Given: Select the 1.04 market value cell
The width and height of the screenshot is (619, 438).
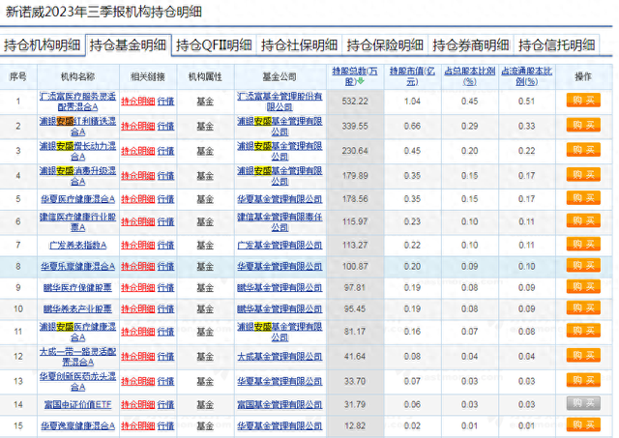Looking at the screenshot, I should (x=412, y=102).
